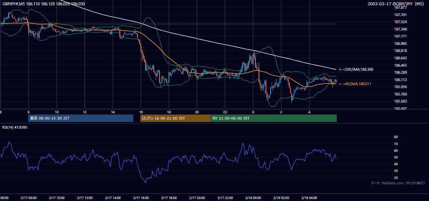The width and height of the screenshot is (429, 201).
Task: Click the 3/17 16:00 time label
Action: (x=141, y=198)
